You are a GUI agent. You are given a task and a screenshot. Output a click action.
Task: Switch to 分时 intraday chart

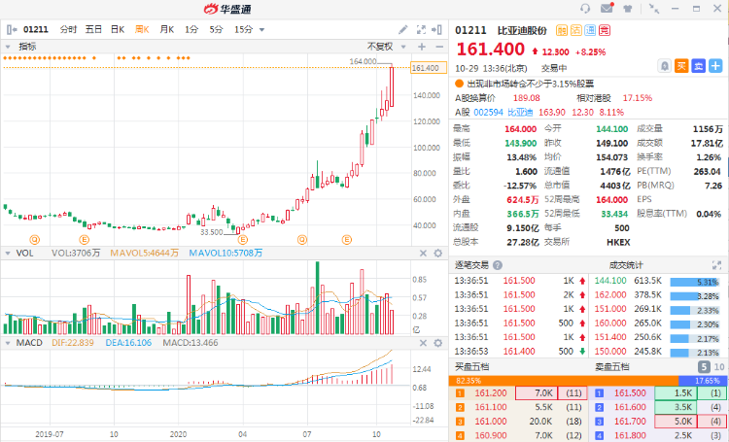68,30
